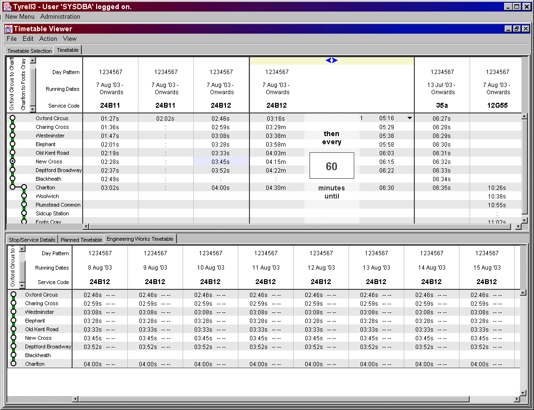
Task: Click upper timetable horizontal scrollbar track
Action: (x=302, y=226)
